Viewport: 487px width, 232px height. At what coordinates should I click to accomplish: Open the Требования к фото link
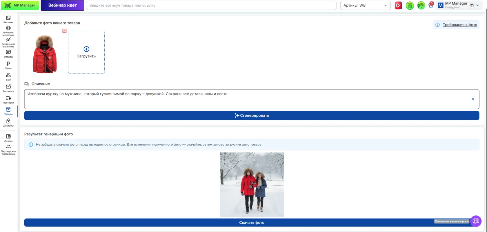tap(460, 25)
